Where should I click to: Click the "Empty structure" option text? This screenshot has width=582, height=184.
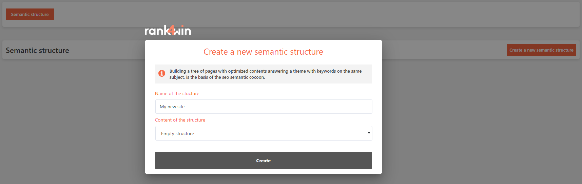pos(177,133)
